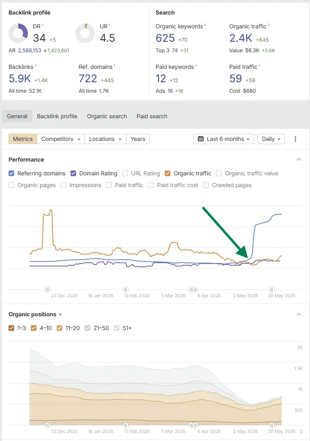Open the Locations dropdown
Screen dimensions: 310x441
click(105, 139)
